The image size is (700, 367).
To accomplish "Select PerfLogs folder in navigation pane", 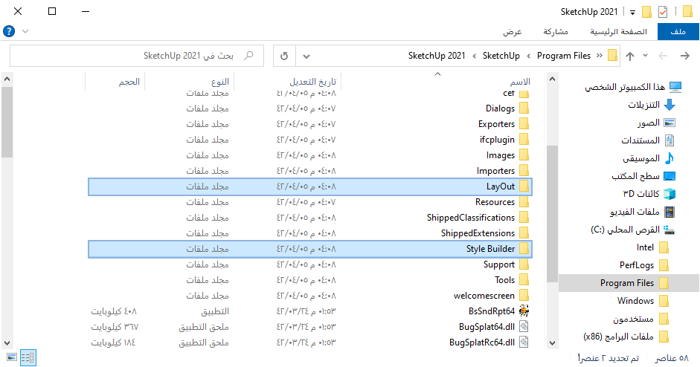I will tap(644, 265).
